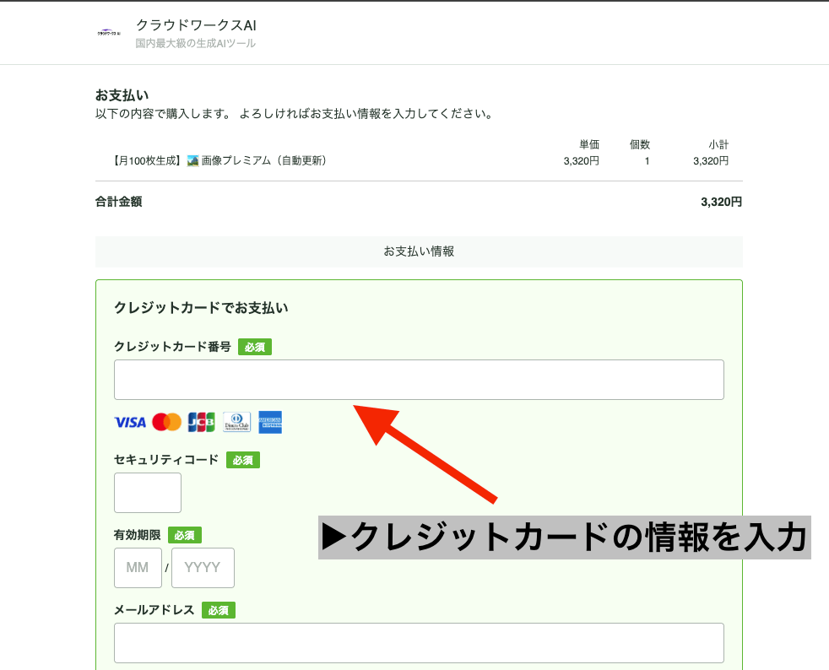Click the 3,320円 unit price value
Image resolution: width=829 pixels, height=670 pixels.
[581, 160]
